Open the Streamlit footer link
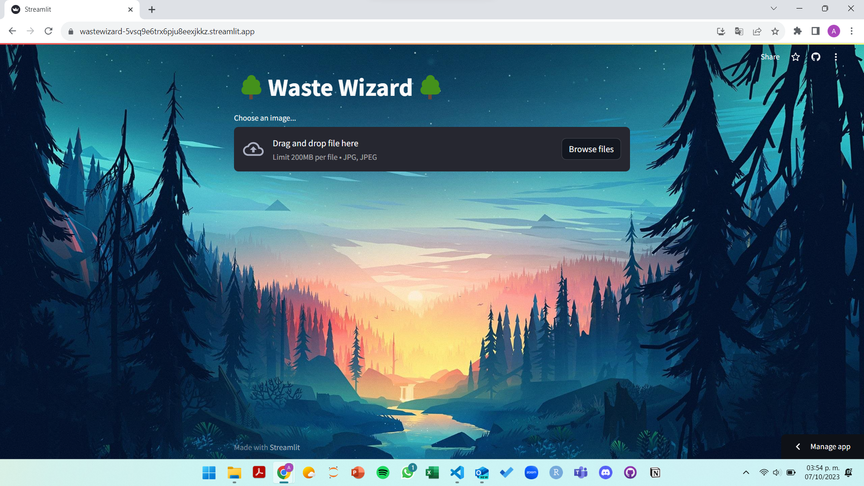 pos(284,447)
